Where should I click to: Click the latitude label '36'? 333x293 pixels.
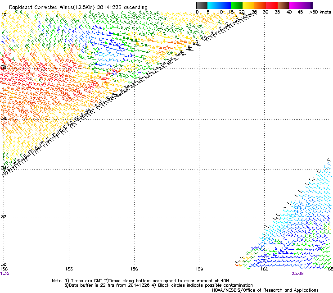[x=4, y=118]
